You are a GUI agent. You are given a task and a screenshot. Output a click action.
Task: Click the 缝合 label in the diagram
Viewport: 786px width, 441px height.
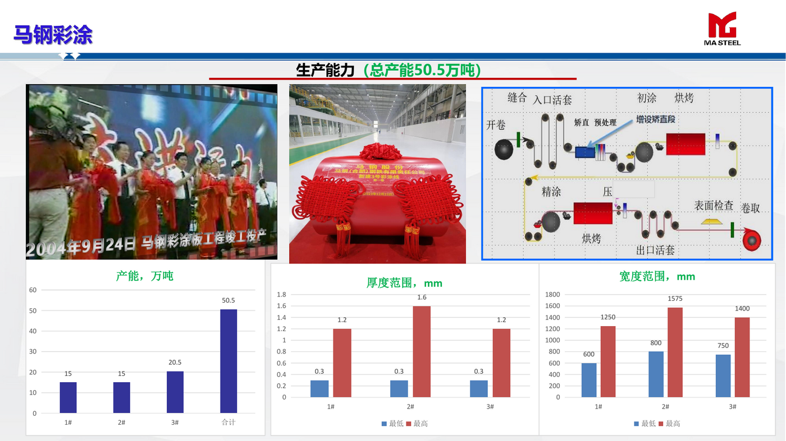517,98
